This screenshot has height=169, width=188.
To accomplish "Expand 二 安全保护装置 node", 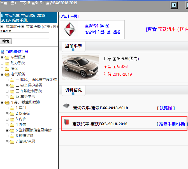I will pos(7,85).
